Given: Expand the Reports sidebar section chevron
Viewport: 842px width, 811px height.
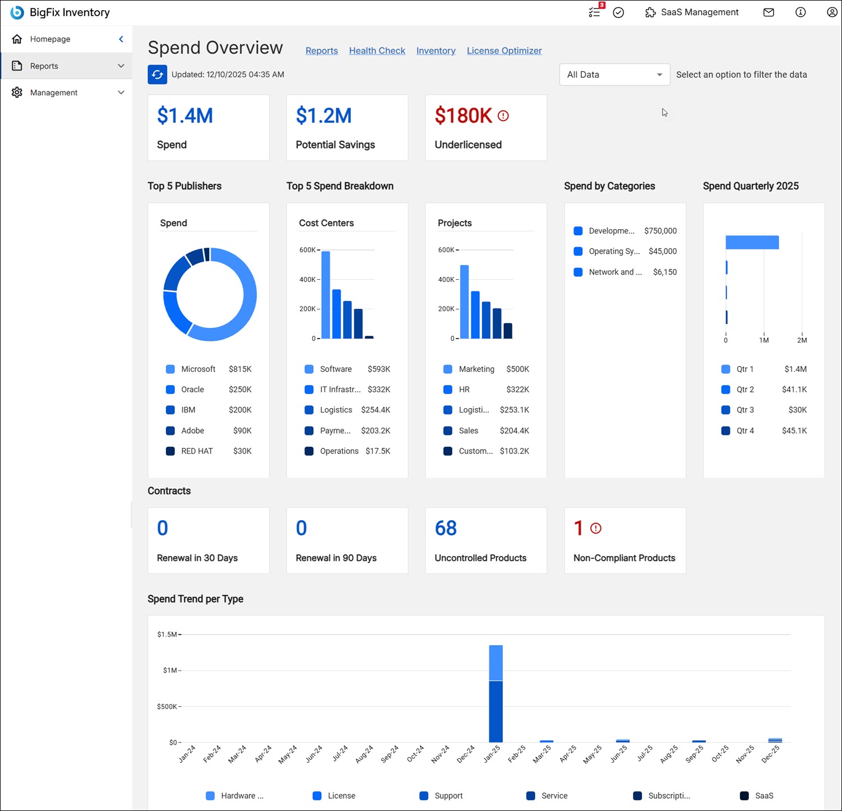Looking at the screenshot, I should click(121, 66).
